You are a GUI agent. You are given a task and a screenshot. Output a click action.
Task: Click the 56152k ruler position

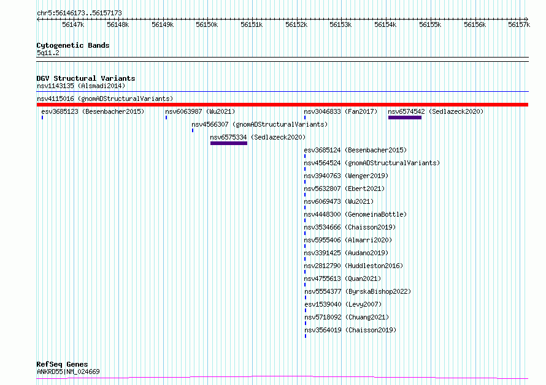(296, 24)
